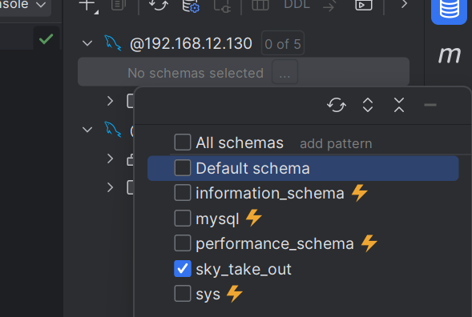Click the green checkmark inspection icon
This screenshot has width=472, height=317.
click(46, 39)
